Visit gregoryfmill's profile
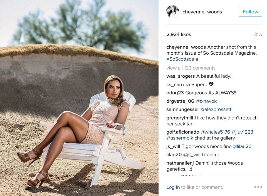This screenshot has width=267, height=196. [180, 118]
